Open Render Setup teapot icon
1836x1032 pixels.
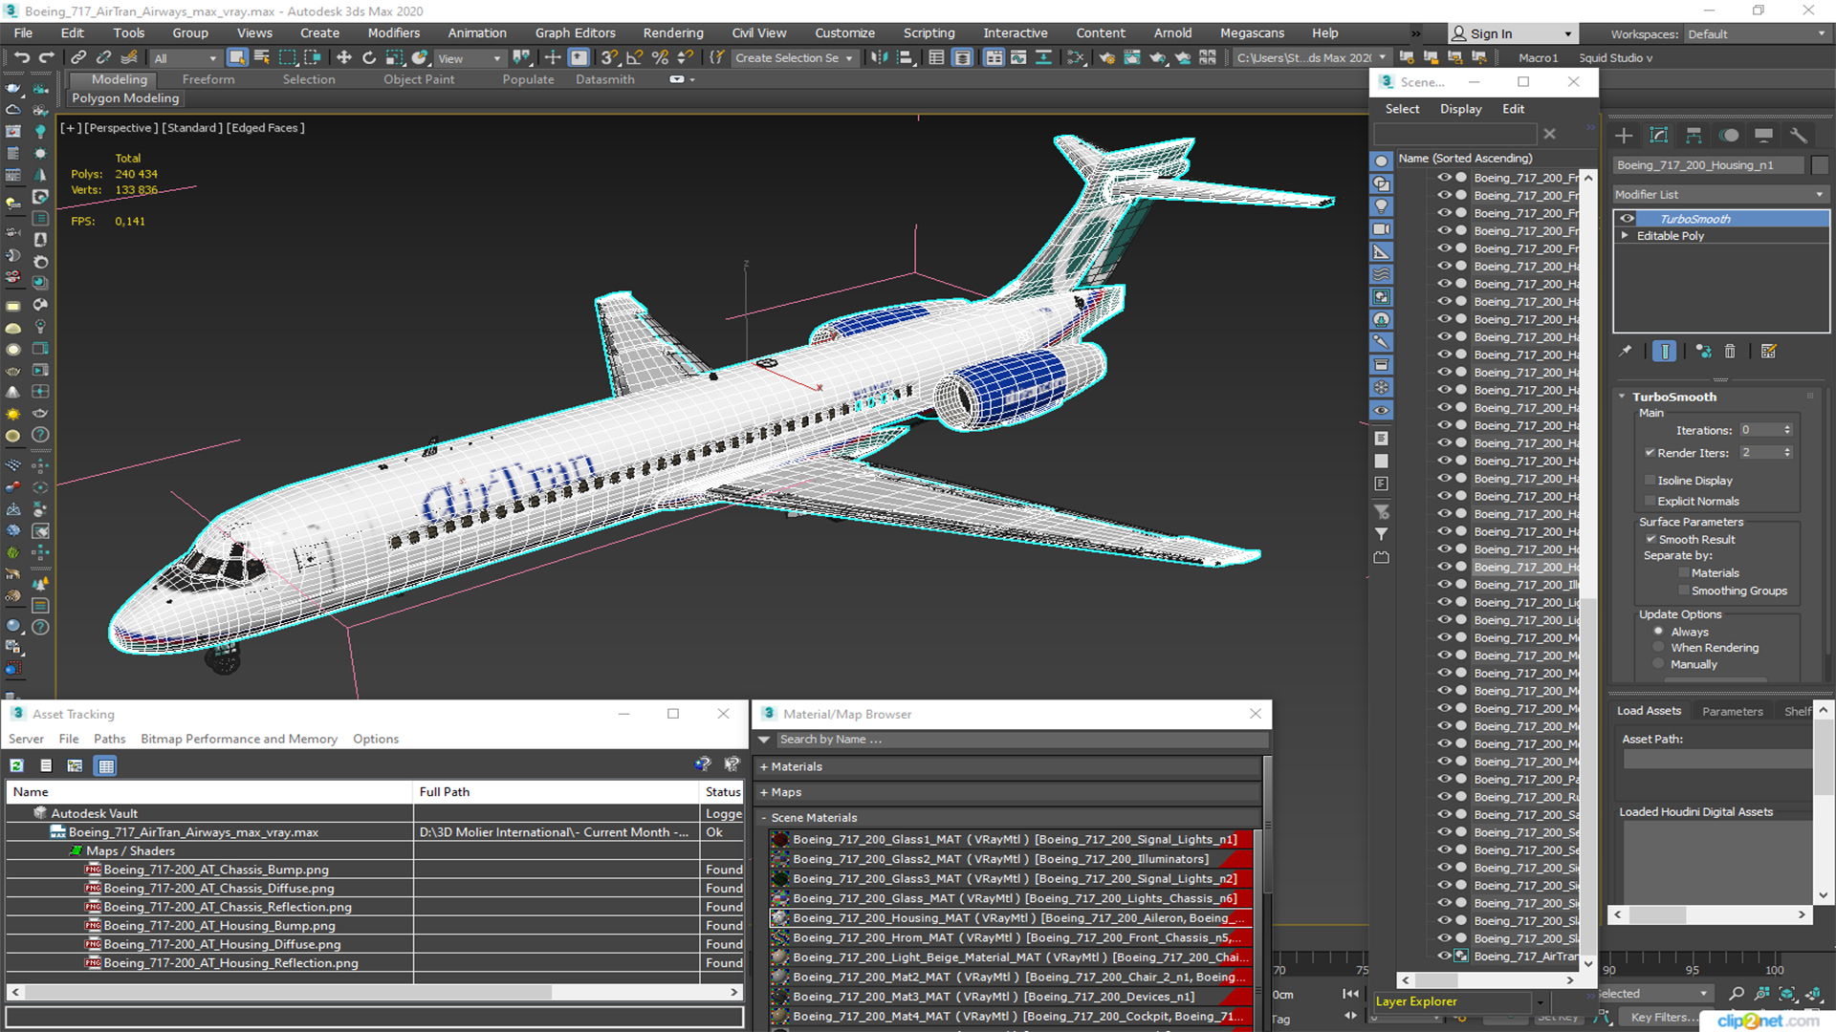(x=1106, y=58)
